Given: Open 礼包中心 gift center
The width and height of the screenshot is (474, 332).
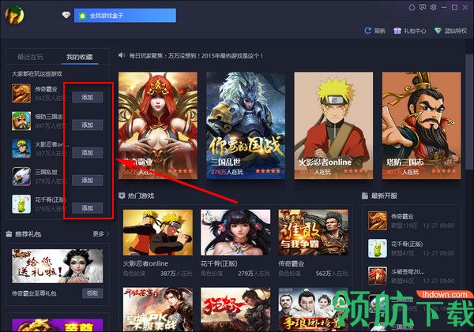Looking at the screenshot, I should click(x=410, y=31).
